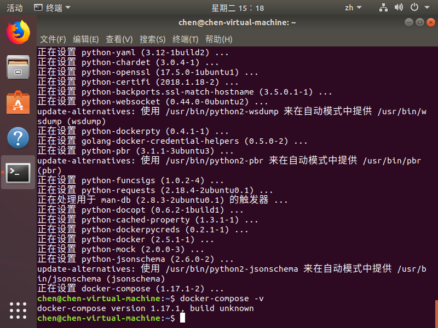Image resolution: width=438 pixels, height=328 pixels.
Task: Click the volume speaker icon
Action: pyautogui.click(x=399, y=8)
